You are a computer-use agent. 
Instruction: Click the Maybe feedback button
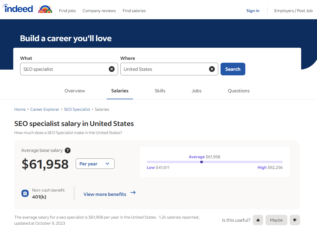tap(276, 220)
